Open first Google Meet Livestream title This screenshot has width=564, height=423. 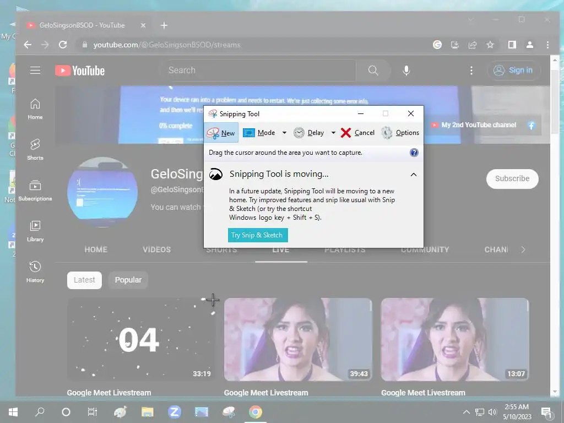(109, 392)
